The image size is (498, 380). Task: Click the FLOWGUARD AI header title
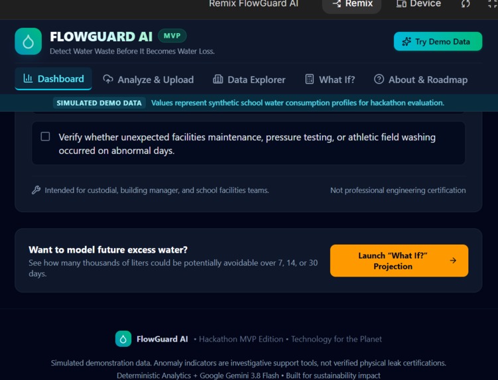click(101, 36)
